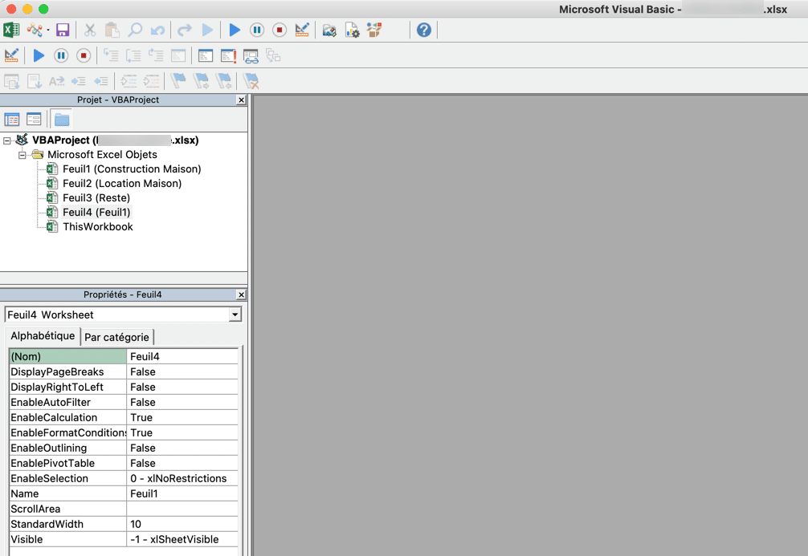Select ThisWorkbook in the project tree

[x=98, y=226]
